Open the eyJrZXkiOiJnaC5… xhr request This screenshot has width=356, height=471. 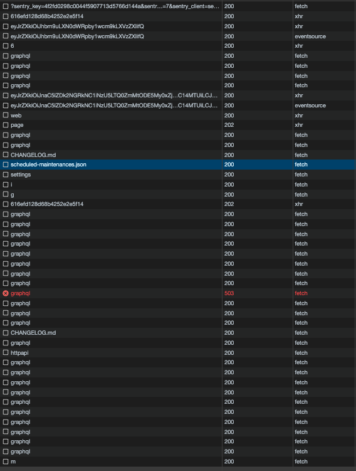click(x=114, y=95)
